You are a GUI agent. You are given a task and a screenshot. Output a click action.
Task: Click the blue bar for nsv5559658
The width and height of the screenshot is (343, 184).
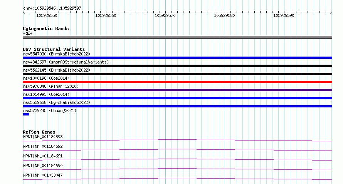point(177,106)
